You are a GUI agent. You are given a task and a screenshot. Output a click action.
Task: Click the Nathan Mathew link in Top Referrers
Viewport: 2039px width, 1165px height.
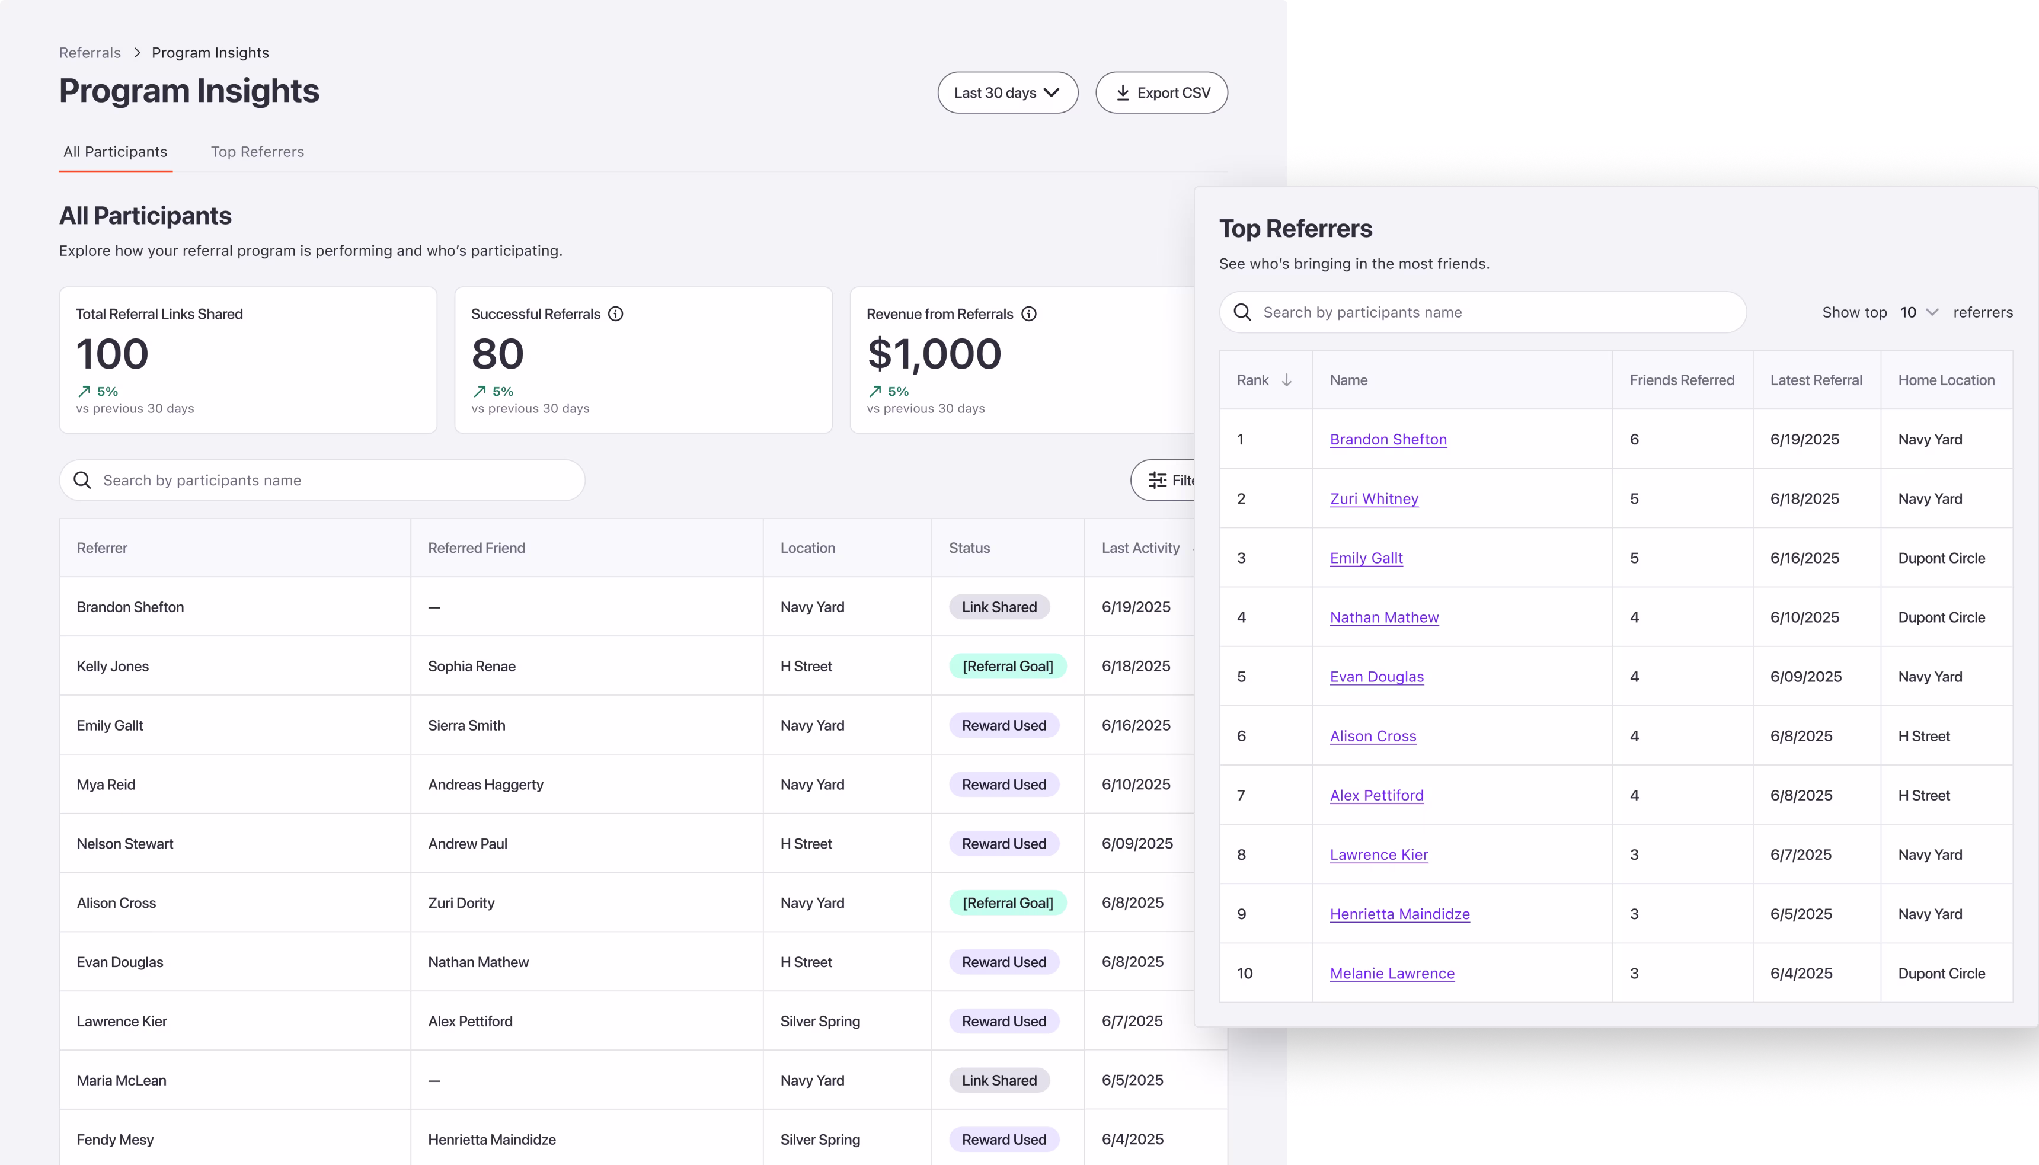coord(1385,617)
